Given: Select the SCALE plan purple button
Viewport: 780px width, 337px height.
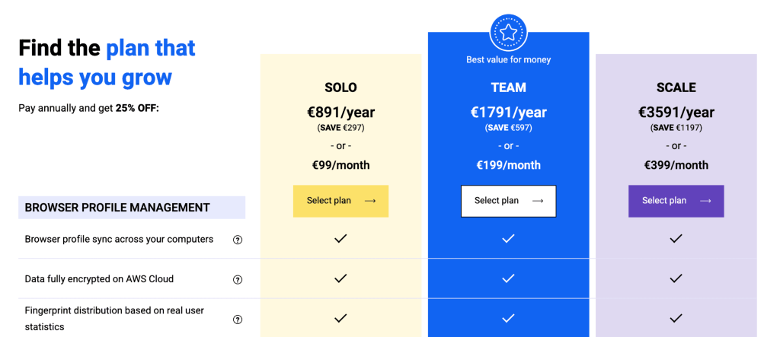Looking at the screenshot, I should [676, 201].
